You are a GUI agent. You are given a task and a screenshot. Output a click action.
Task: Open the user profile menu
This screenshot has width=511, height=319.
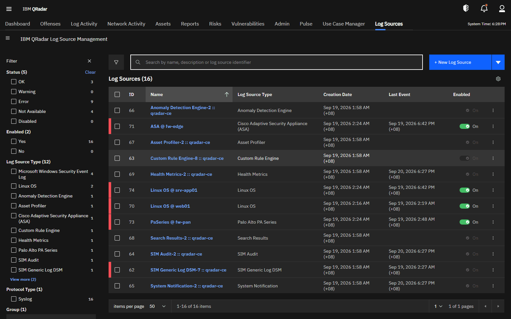point(502,9)
